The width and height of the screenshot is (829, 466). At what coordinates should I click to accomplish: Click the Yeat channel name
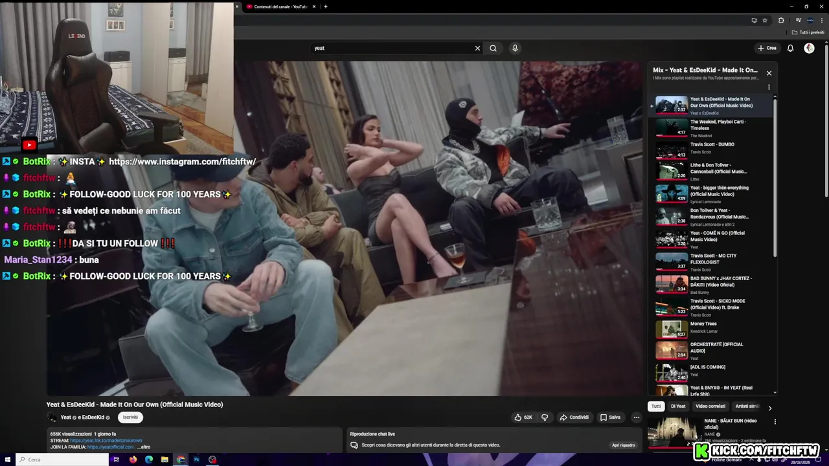pos(66,417)
